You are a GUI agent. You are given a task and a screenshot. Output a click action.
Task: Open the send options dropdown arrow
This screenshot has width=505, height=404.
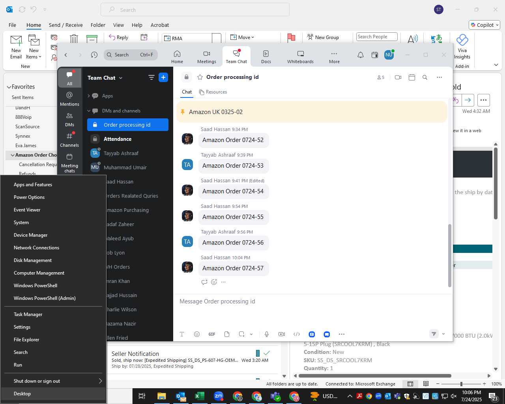[x=443, y=334]
